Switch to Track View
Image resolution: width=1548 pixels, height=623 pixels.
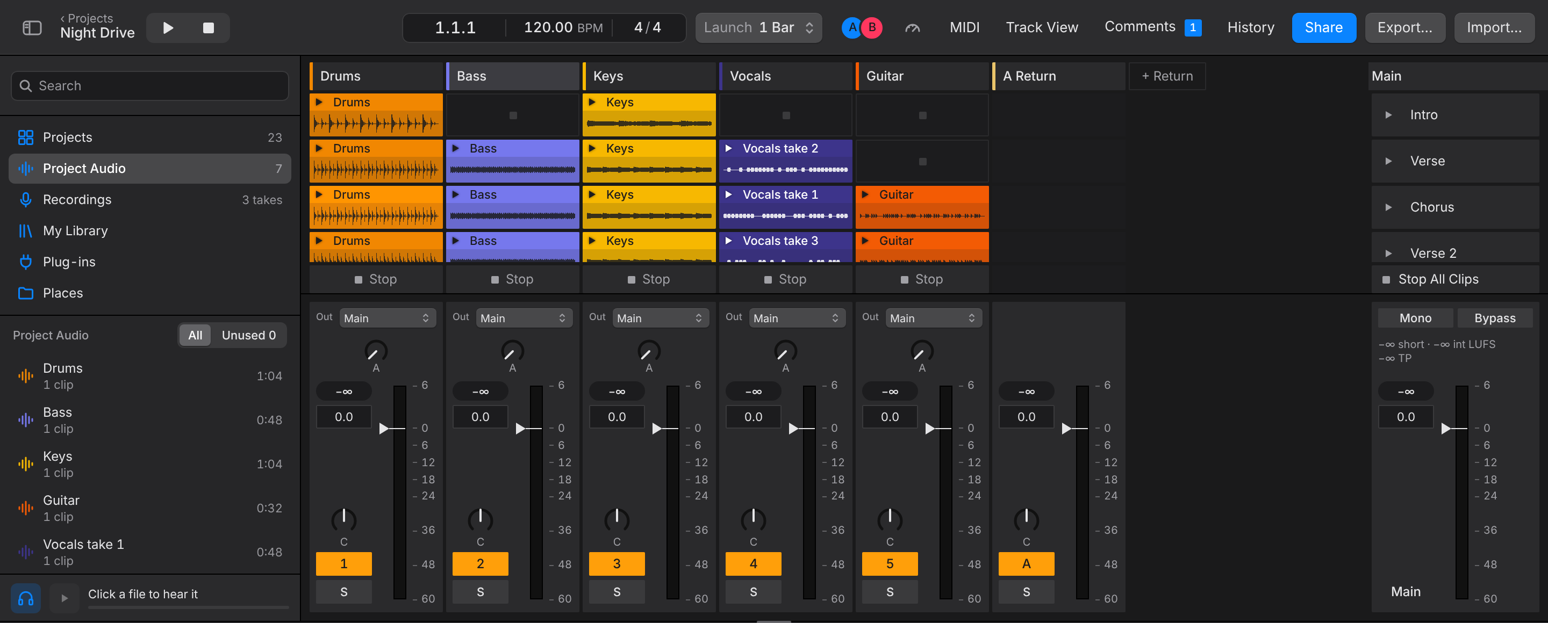coord(1042,27)
